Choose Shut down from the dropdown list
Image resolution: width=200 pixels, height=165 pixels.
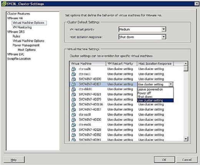(155, 97)
